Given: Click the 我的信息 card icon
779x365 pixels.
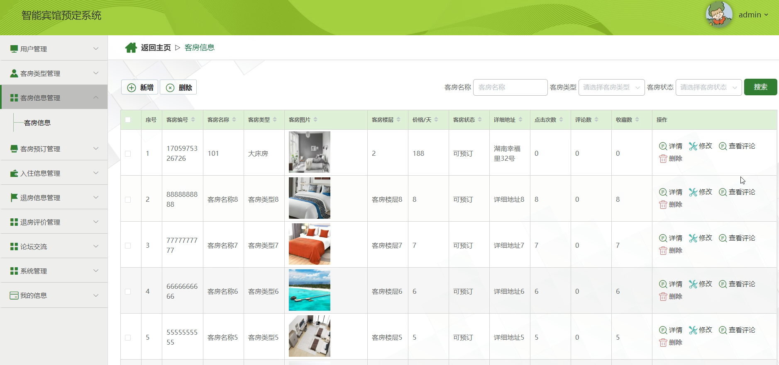Looking at the screenshot, I should pyautogui.click(x=14, y=295).
